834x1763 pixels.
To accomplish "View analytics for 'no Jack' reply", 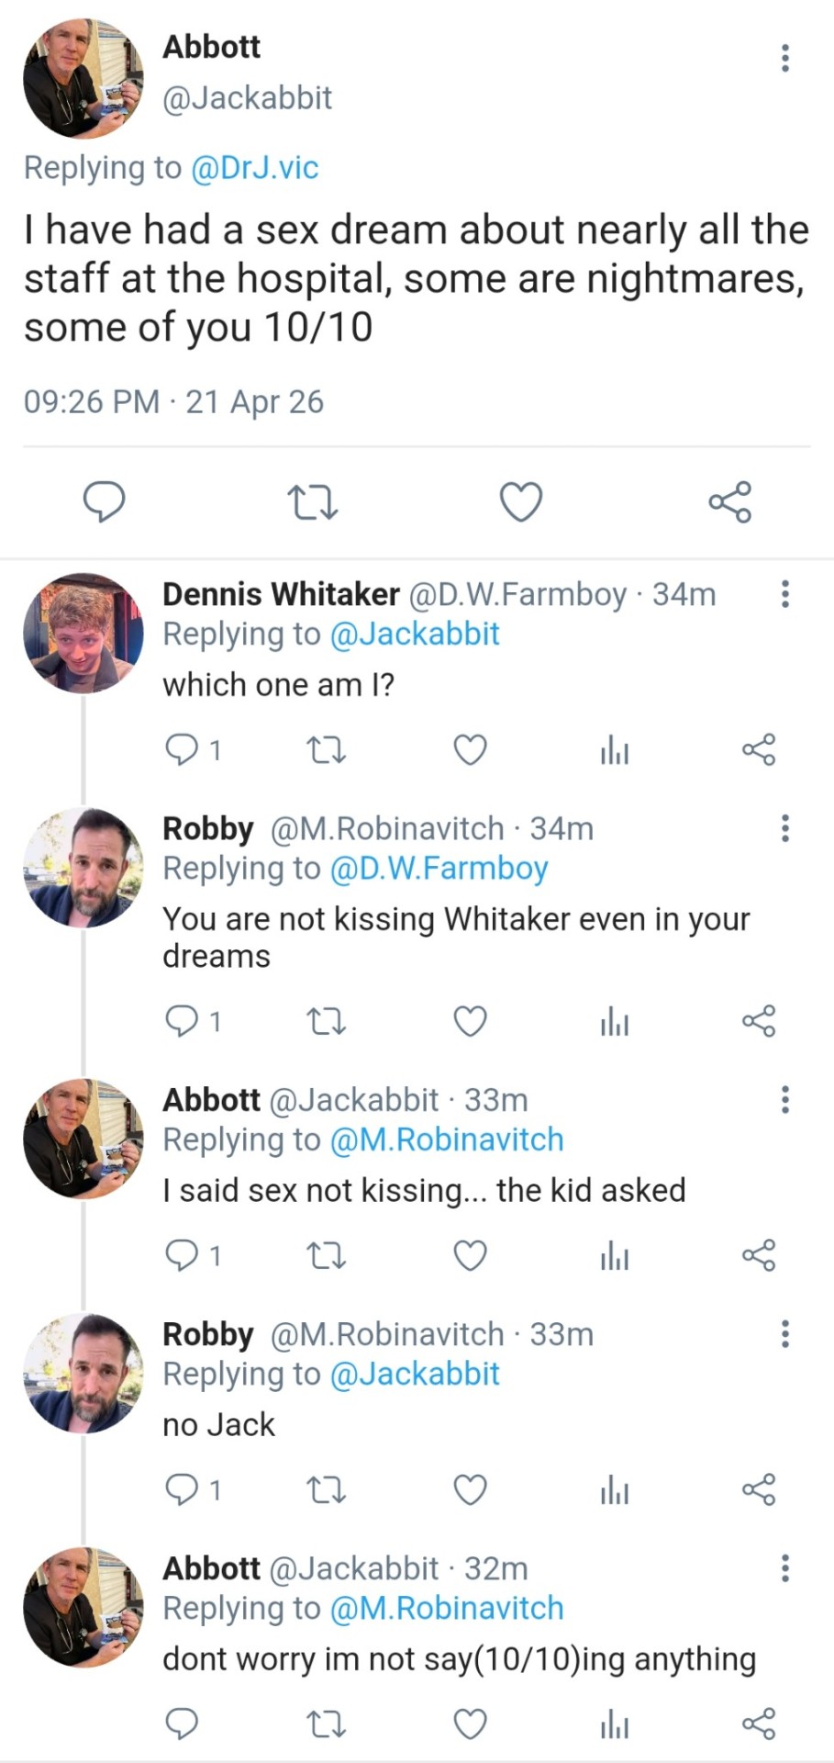I will (x=614, y=1489).
